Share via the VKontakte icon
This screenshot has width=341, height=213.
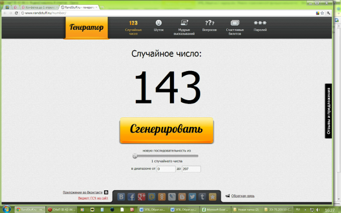tap(121, 197)
